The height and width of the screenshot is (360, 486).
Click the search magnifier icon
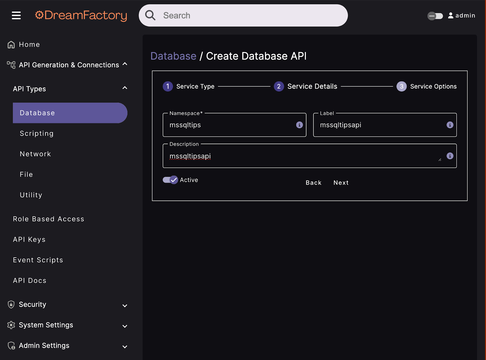[x=150, y=15]
